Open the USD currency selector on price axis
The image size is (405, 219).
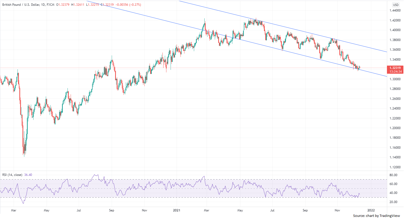pyautogui.click(x=396, y=5)
